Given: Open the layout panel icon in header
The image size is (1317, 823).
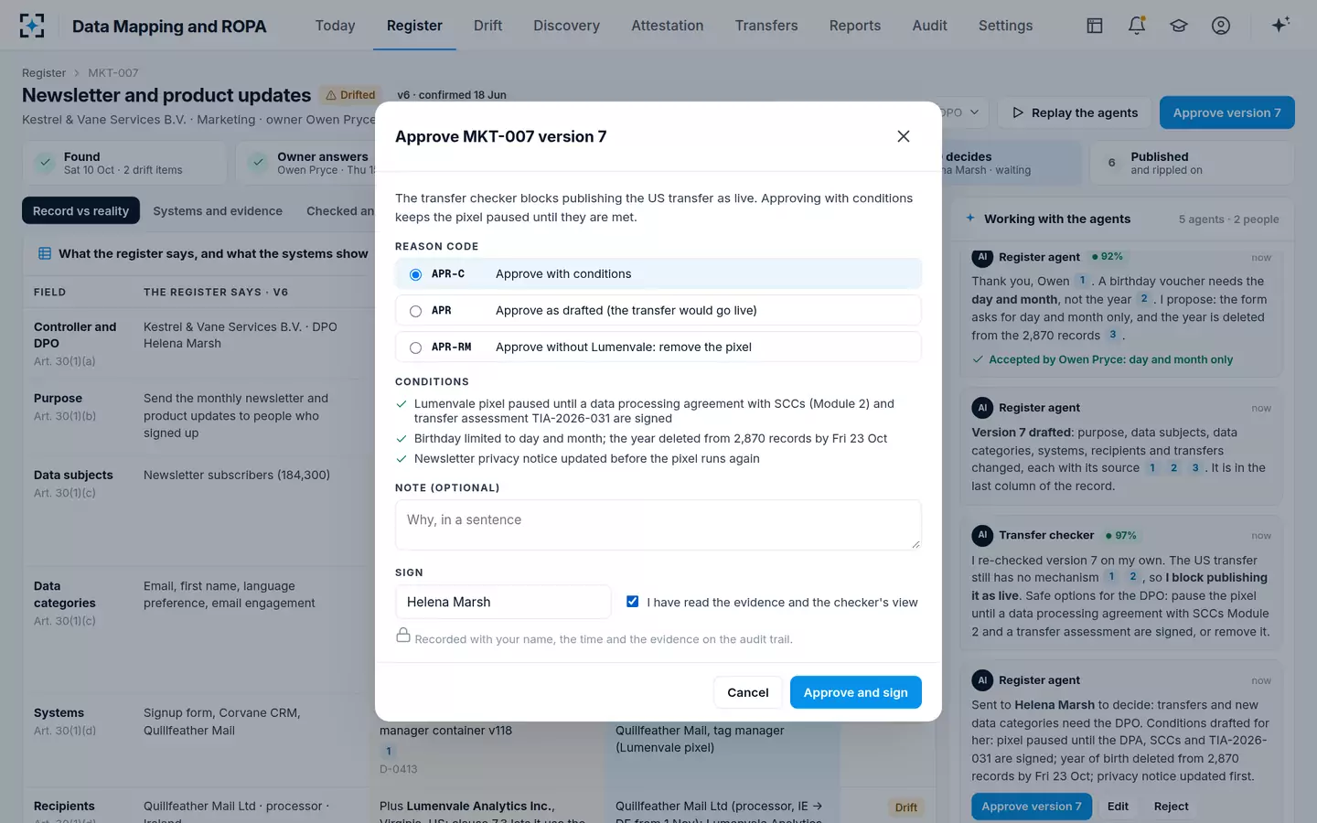Looking at the screenshot, I should pyautogui.click(x=1095, y=26).
